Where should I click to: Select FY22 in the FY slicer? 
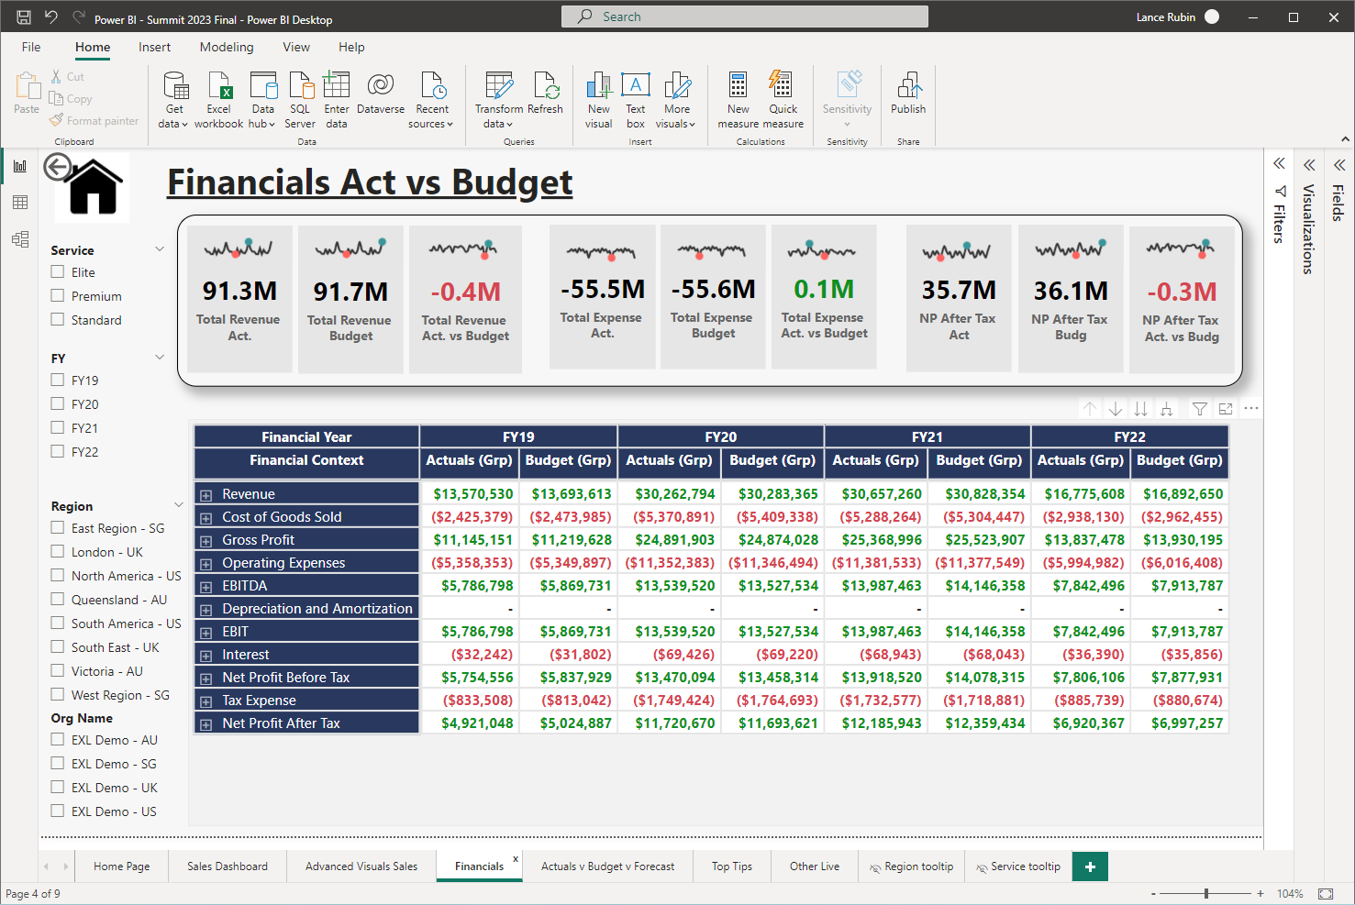[58, 451]
